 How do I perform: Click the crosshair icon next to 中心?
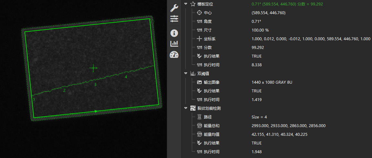tap(199, 13)
